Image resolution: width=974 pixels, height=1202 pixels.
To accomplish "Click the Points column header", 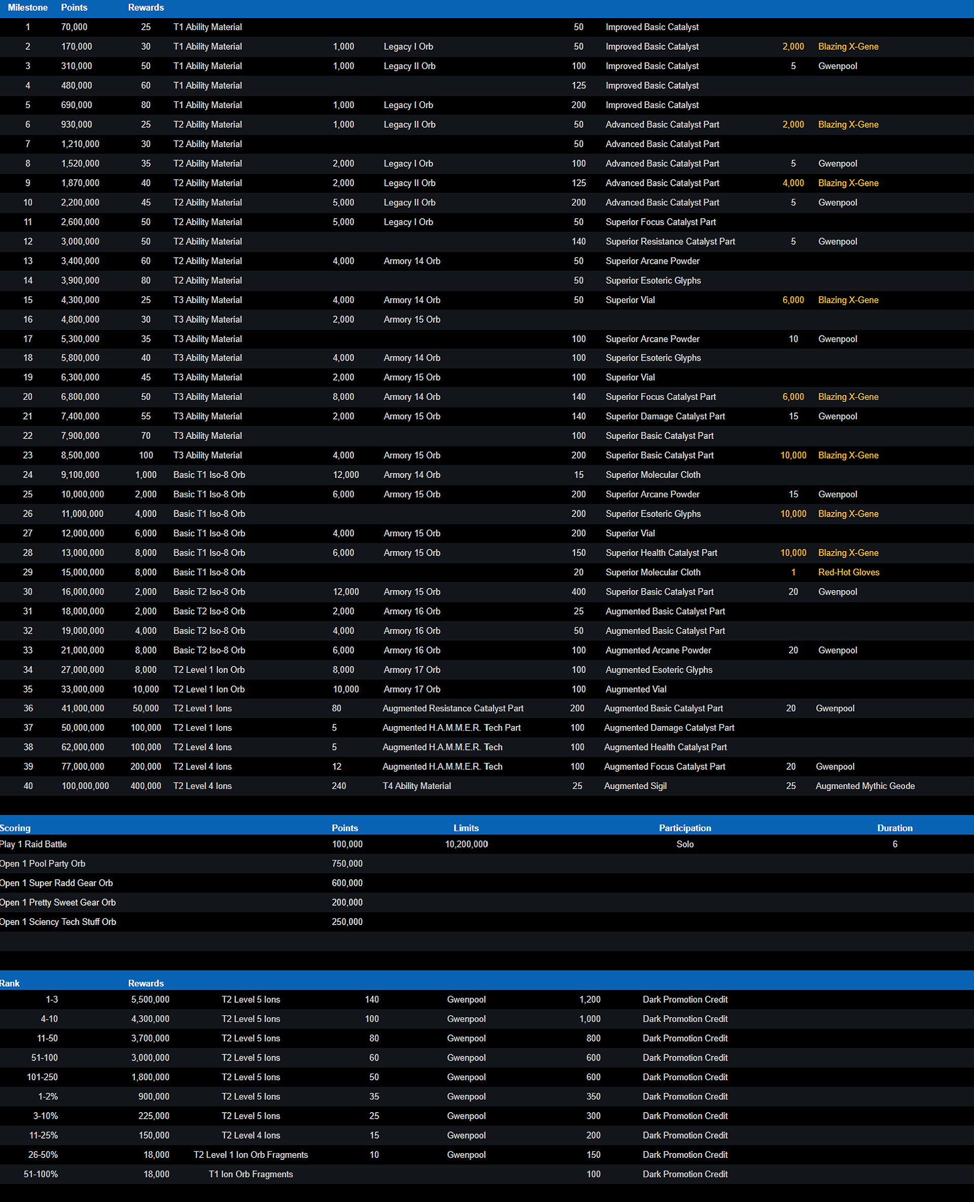I will coord(74,8).
